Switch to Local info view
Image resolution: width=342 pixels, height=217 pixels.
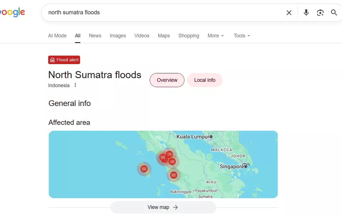205,80
